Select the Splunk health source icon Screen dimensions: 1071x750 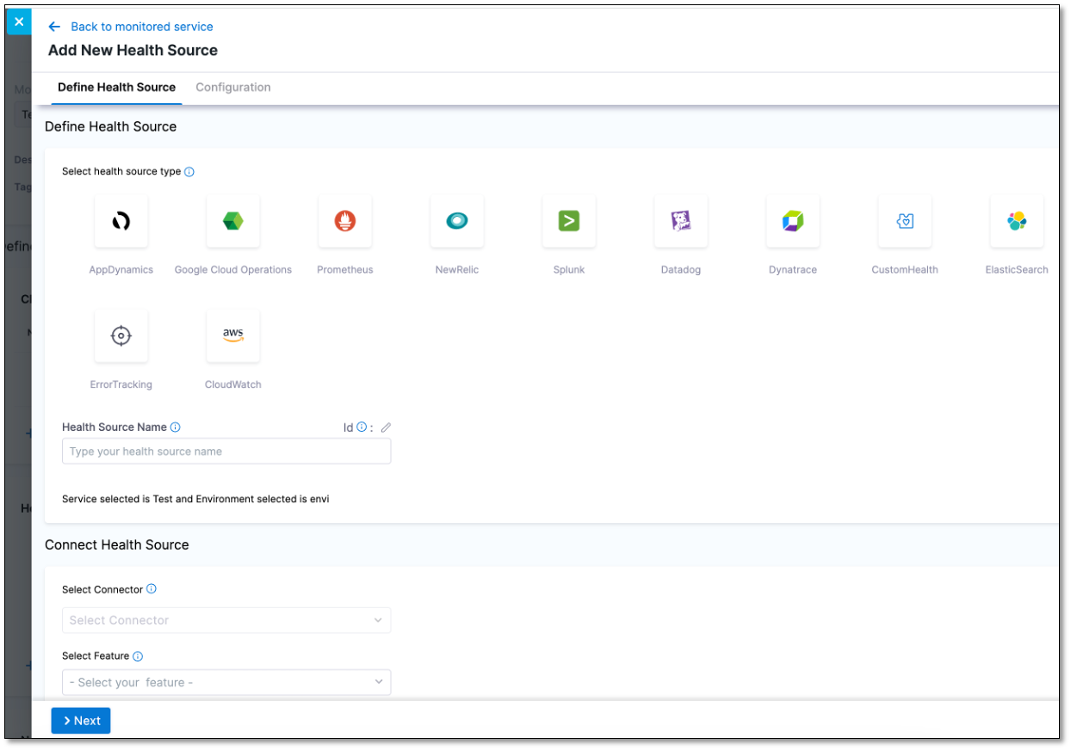click(x=568, y=221)
